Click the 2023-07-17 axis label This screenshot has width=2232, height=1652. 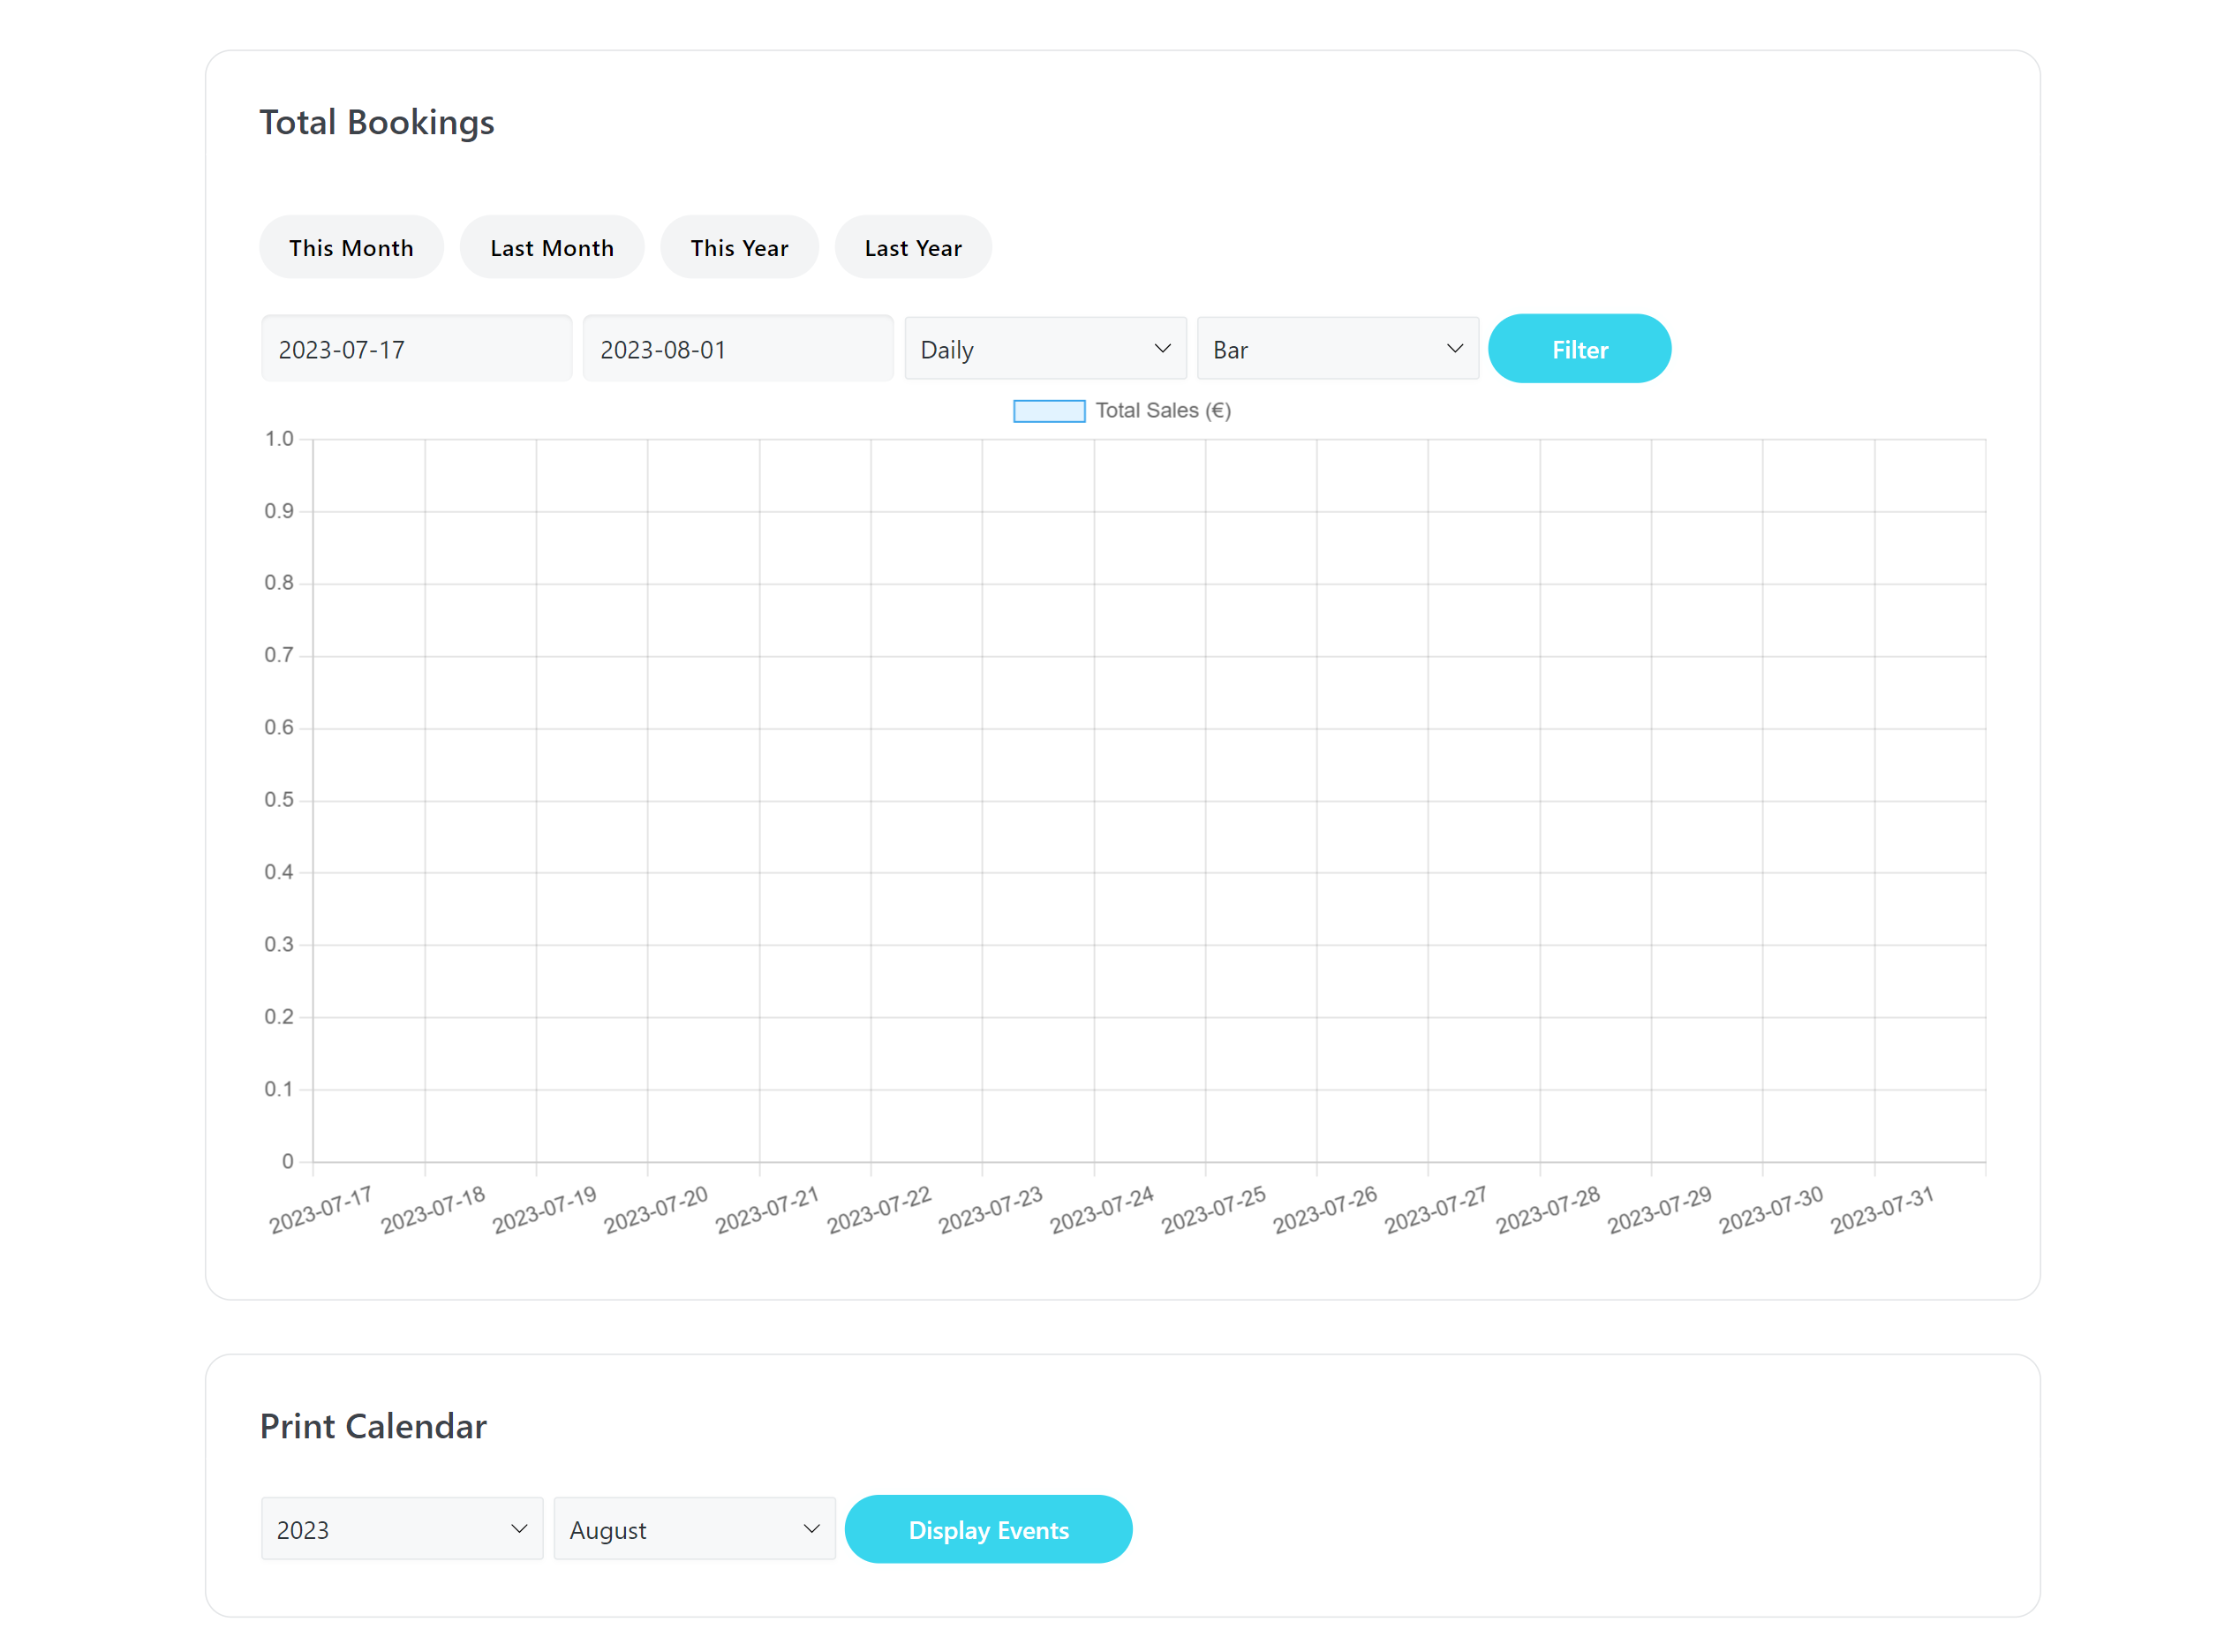coord(320,1210)
